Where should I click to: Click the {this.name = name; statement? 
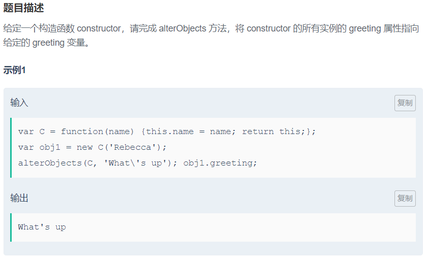pos(188,132)
